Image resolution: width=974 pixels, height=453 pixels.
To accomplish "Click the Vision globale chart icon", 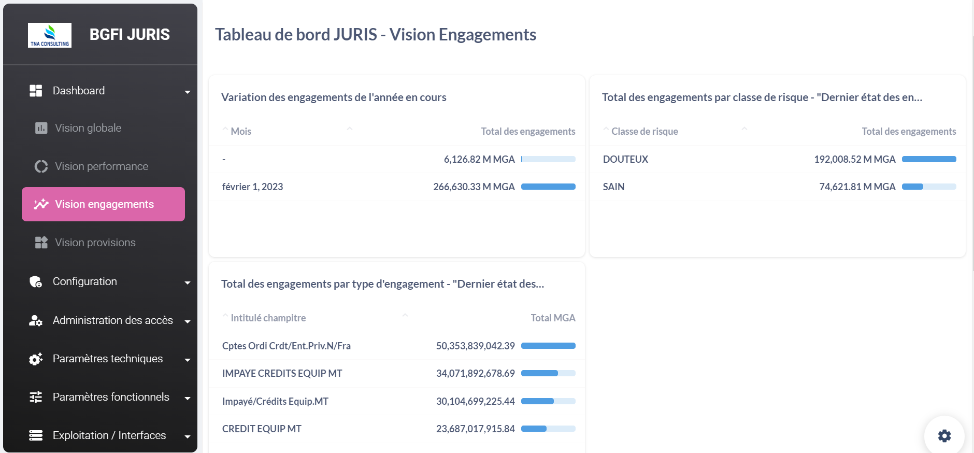I will point(41,128).
